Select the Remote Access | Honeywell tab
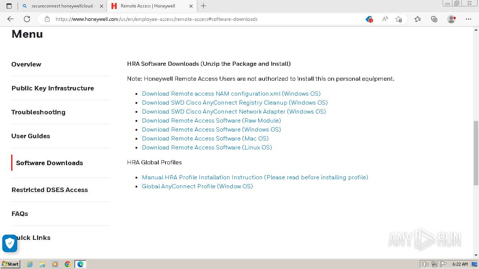Viewport: 479px width, 269px height. point(152,6)
